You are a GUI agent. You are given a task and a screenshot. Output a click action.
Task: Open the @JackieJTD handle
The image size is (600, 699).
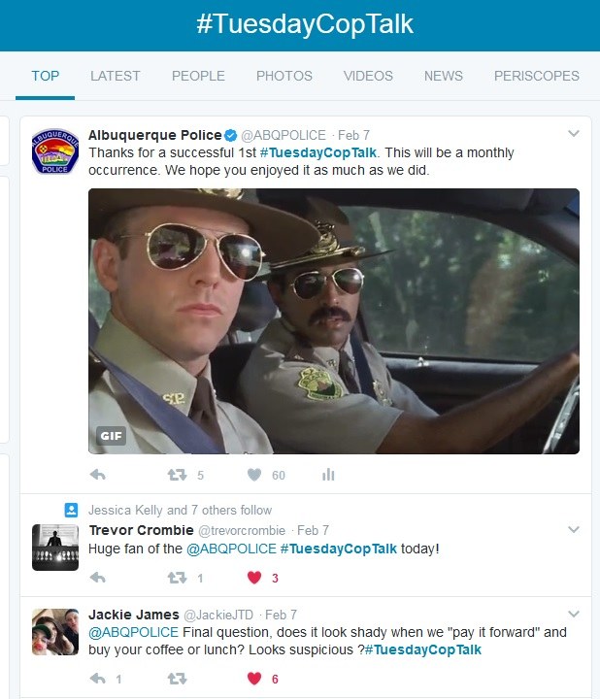(218, 615)
